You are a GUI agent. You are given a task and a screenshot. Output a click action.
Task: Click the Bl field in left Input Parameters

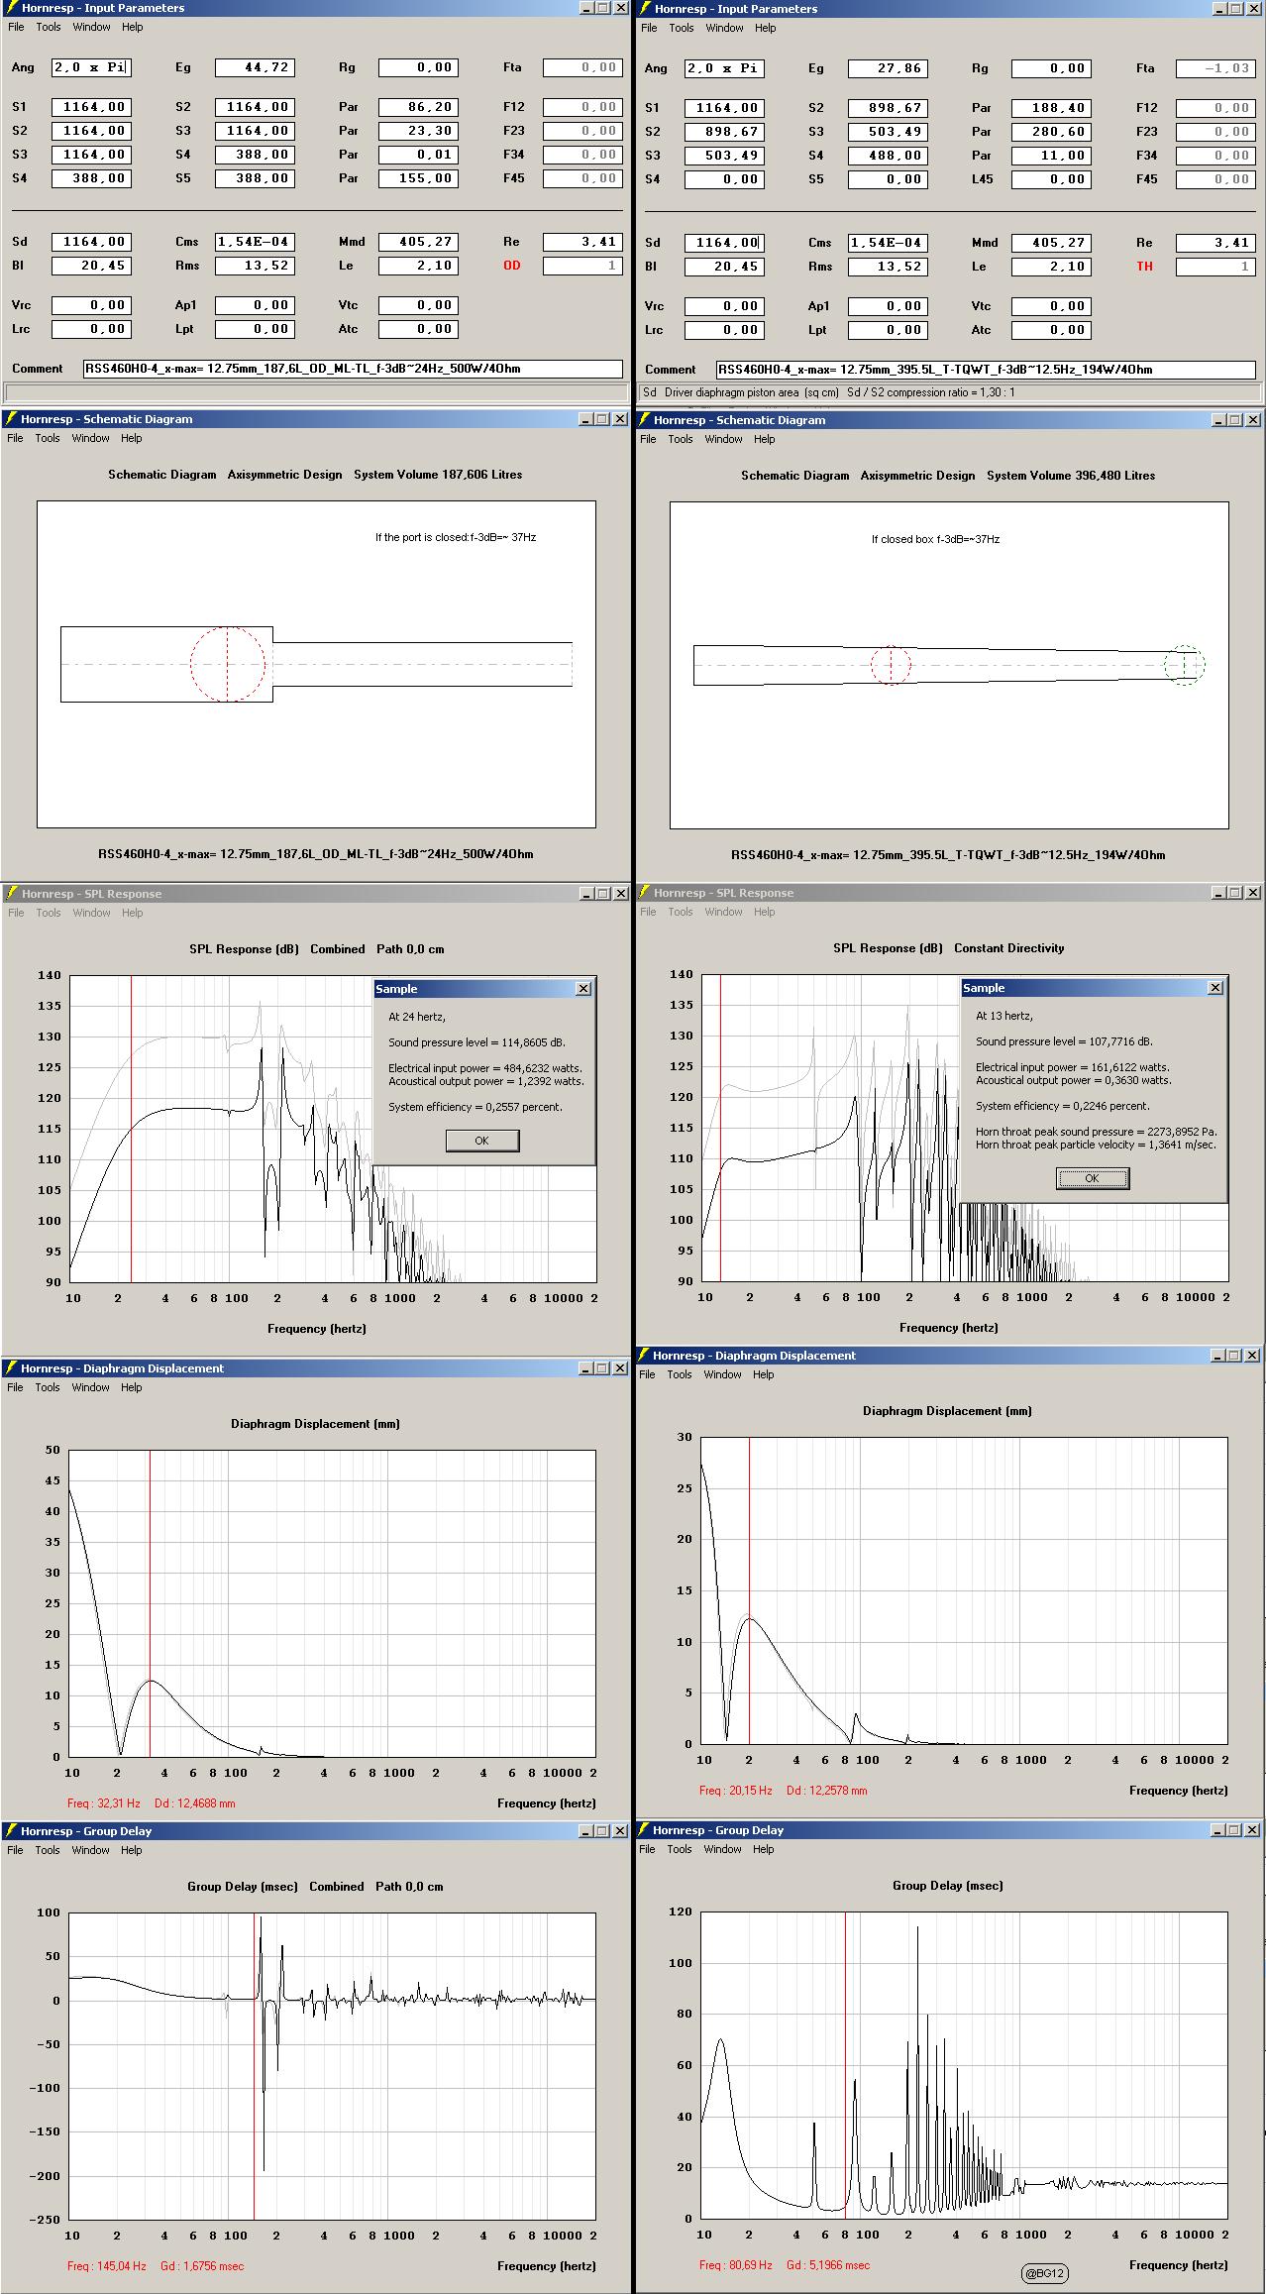click(x=91, y=266)
